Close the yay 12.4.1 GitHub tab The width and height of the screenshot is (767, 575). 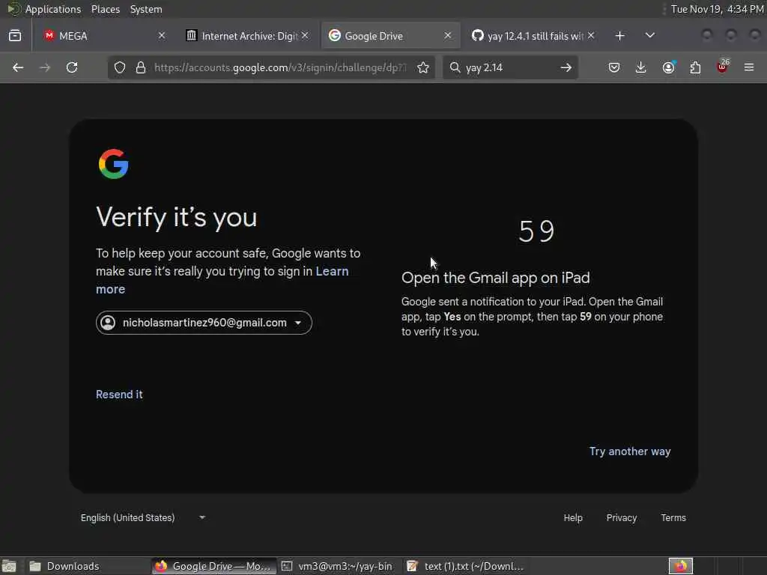pos(591,36)
